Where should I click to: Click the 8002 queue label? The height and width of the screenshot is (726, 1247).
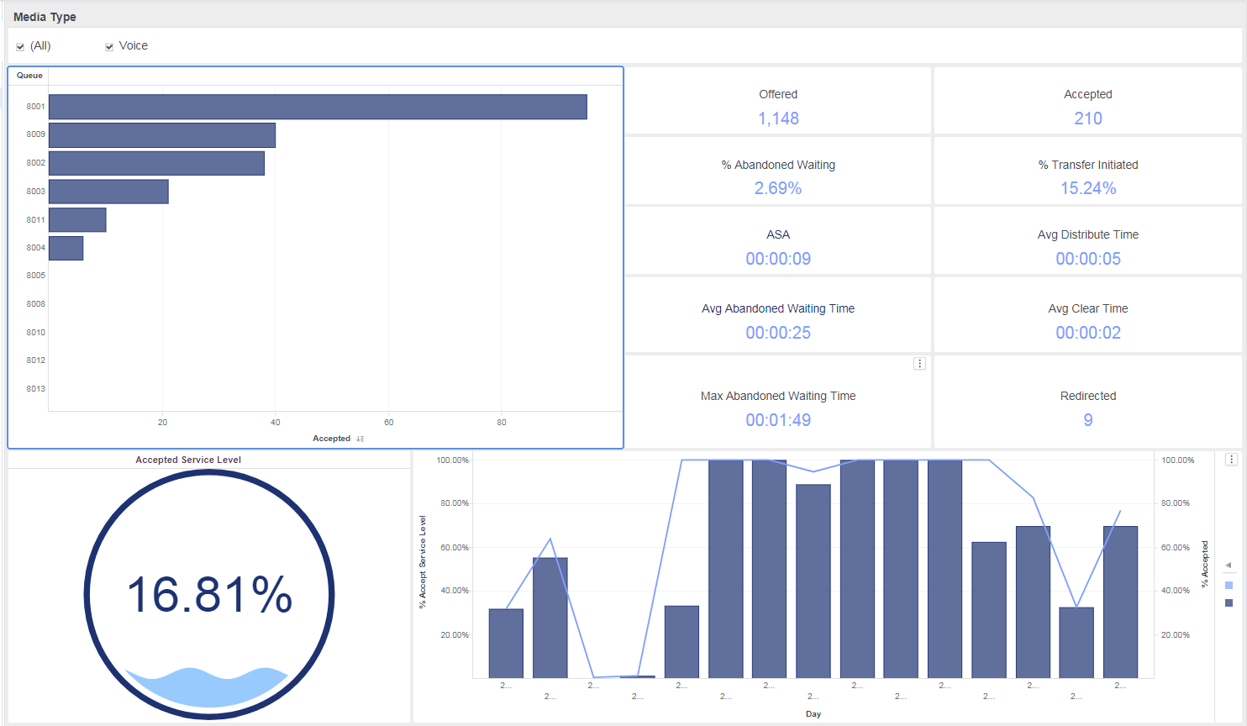point(35,163)
